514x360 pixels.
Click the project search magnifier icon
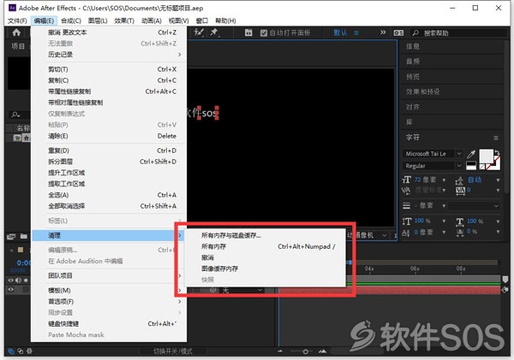point(15,115)
